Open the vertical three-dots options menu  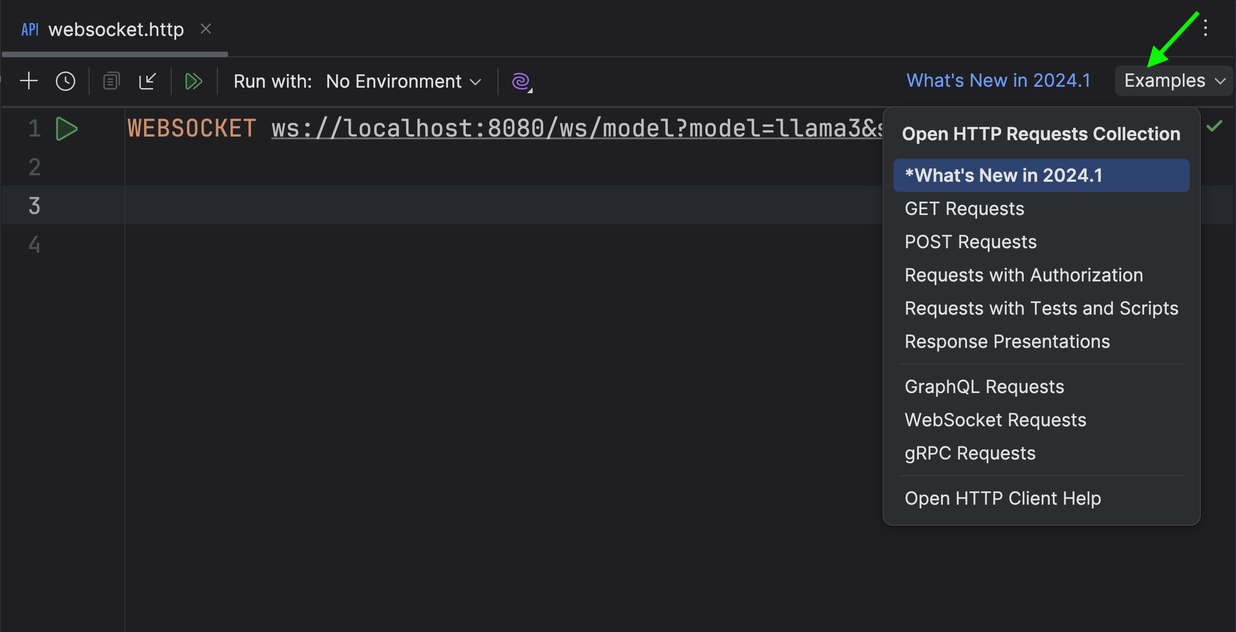[1205, 28]
